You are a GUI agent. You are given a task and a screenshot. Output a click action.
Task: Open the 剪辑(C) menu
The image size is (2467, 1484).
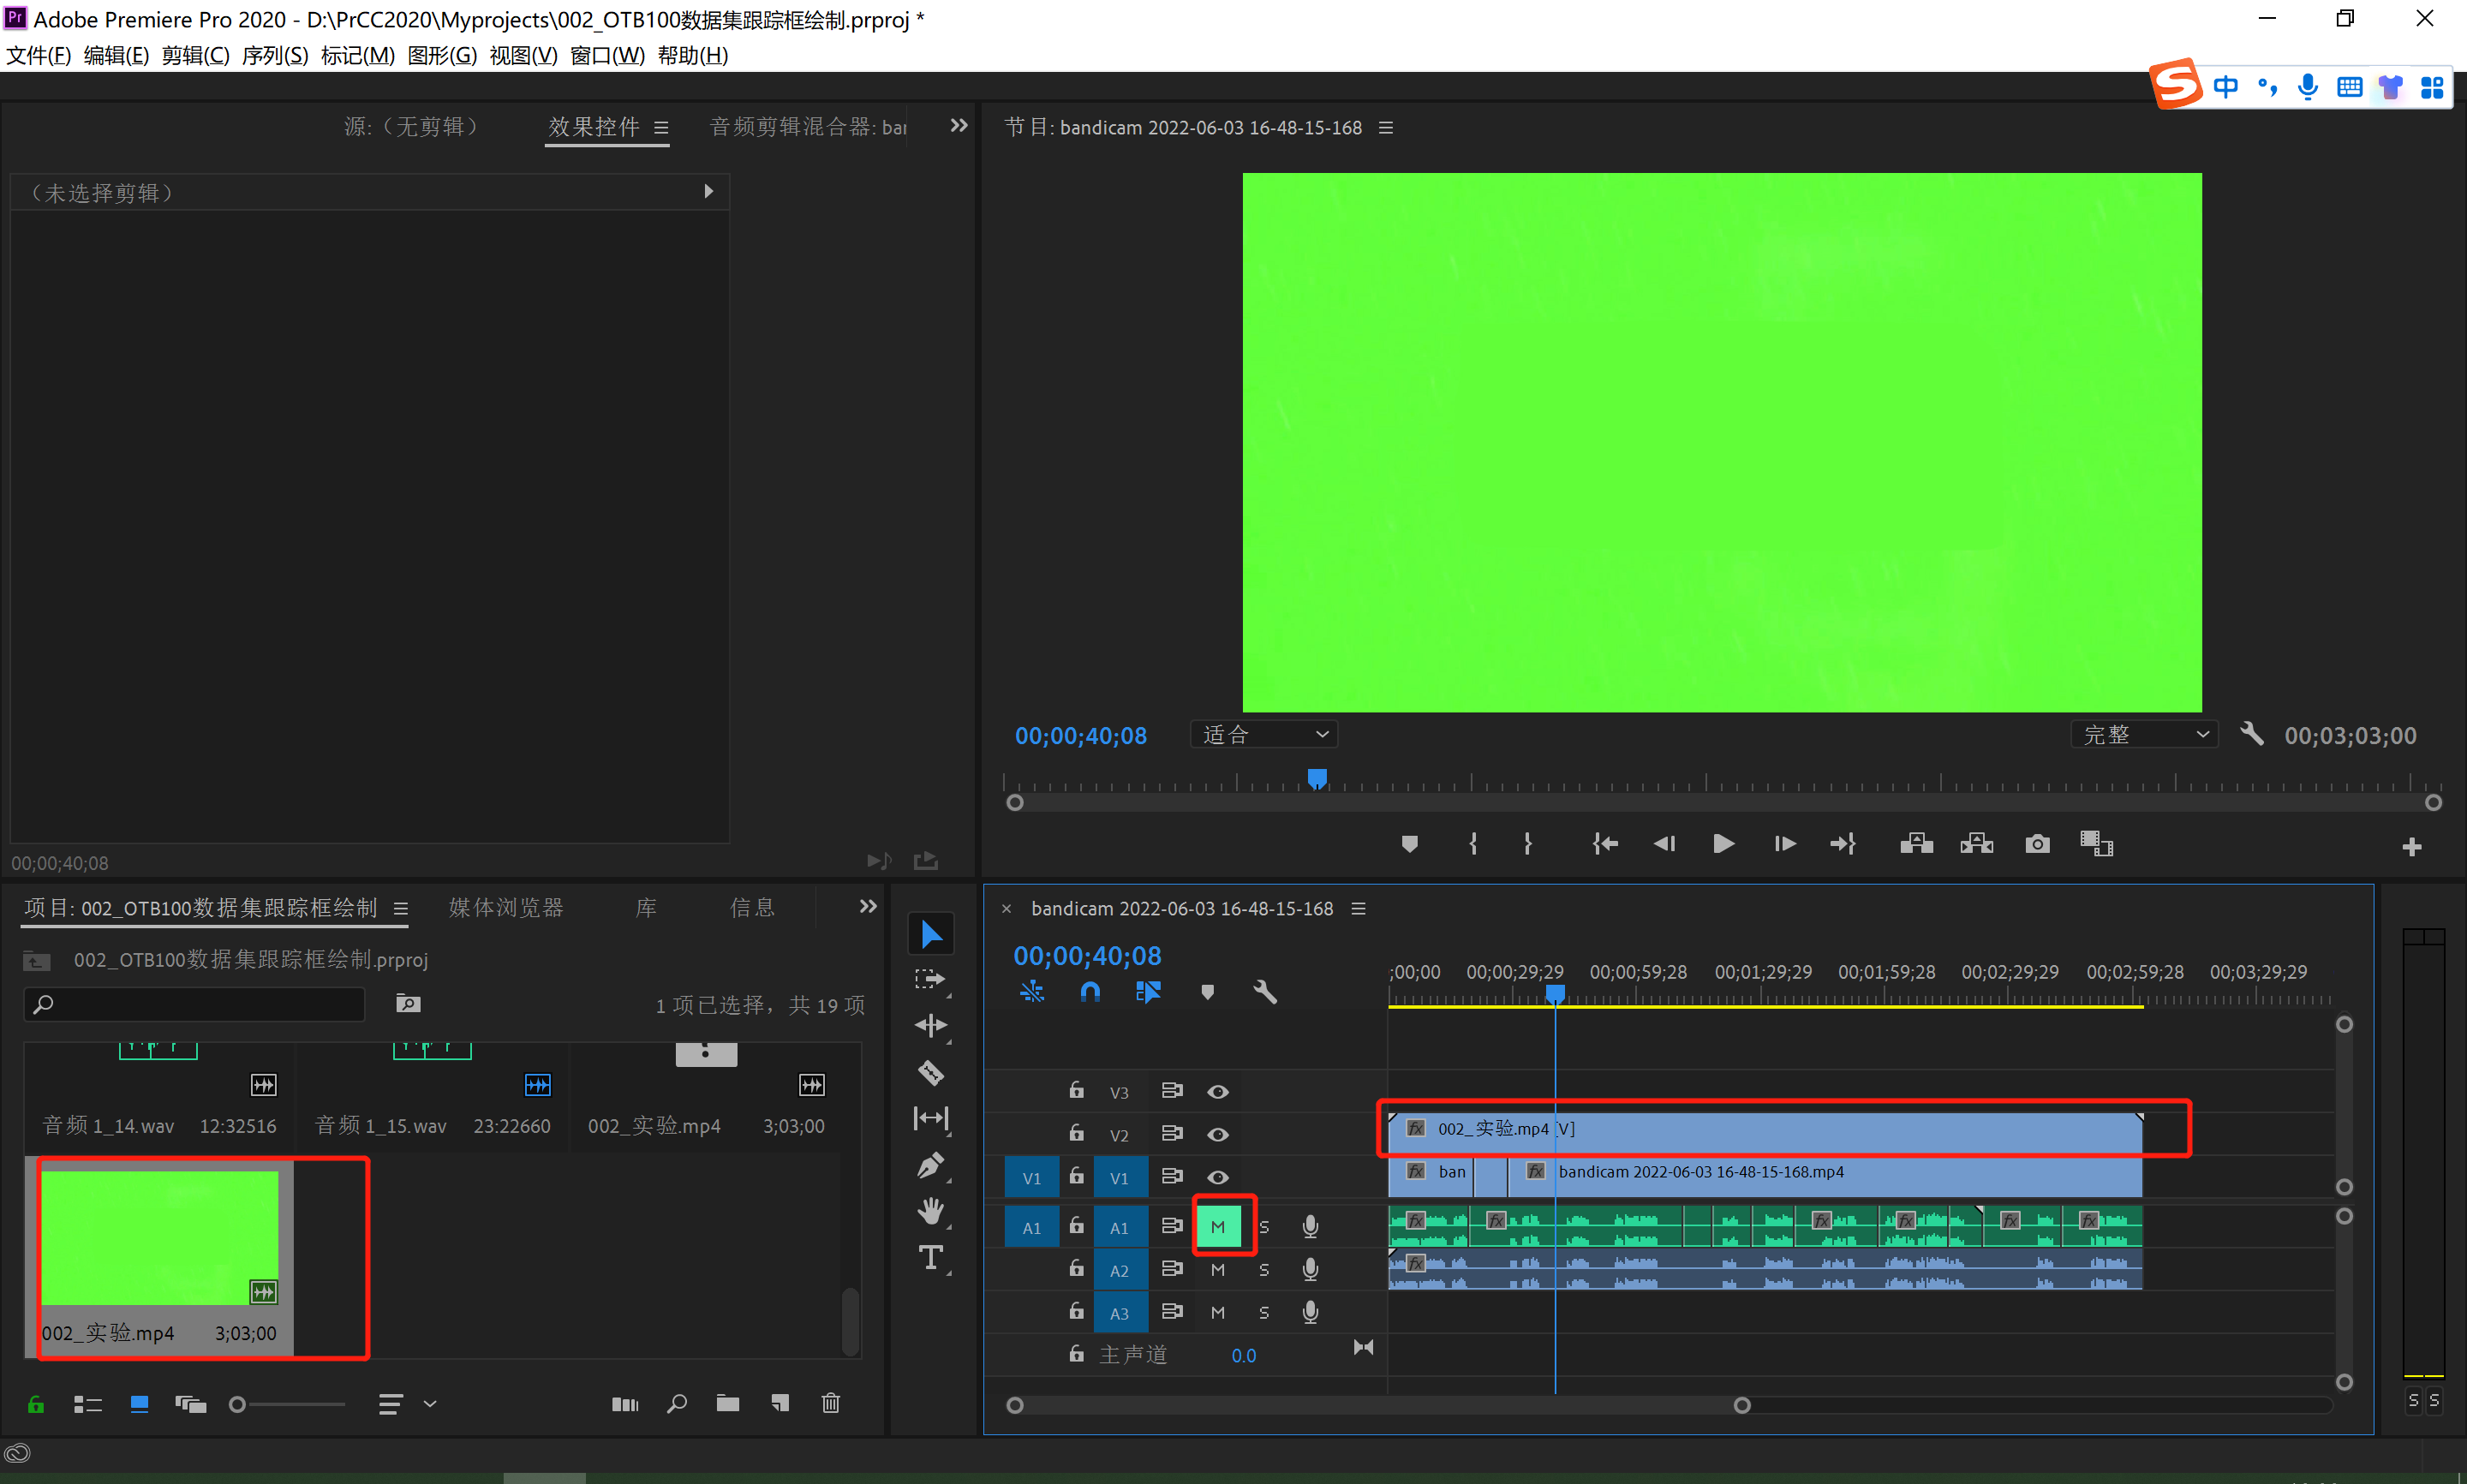coord(196,55)
